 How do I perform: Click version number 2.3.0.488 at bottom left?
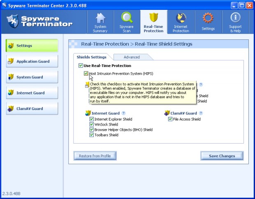11,194
